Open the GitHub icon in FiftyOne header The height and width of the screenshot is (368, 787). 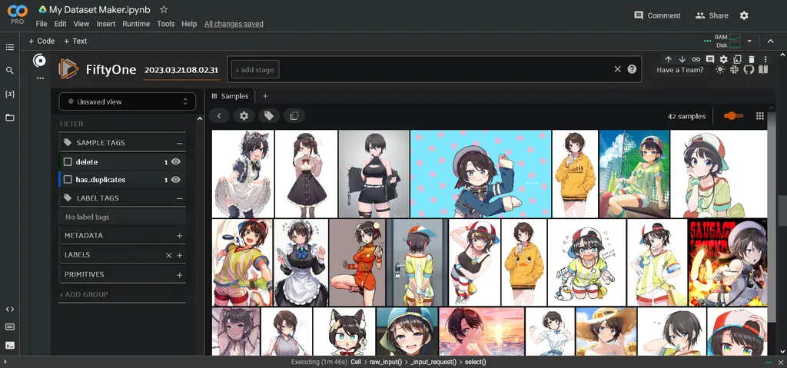[x=749, y=70]
